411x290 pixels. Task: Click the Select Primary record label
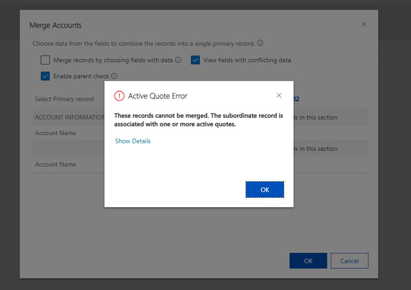click(x=64, y=99)
